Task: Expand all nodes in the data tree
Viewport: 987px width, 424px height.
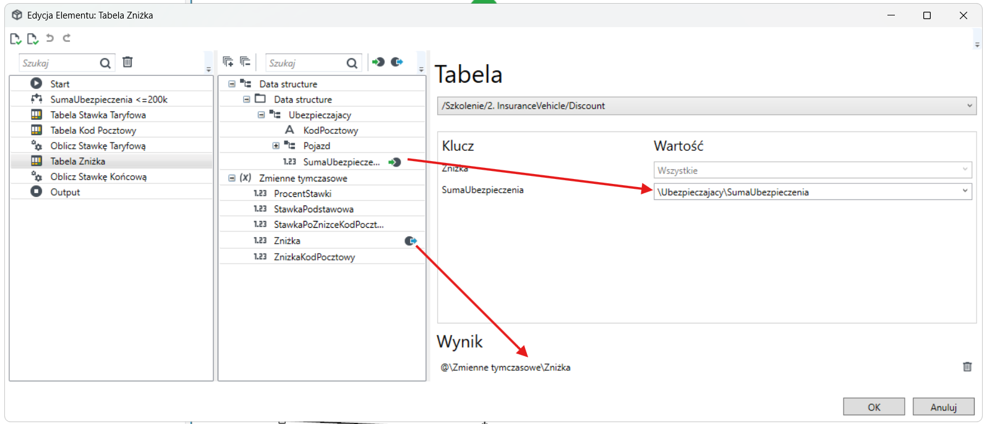Action: tap(228, 61)
